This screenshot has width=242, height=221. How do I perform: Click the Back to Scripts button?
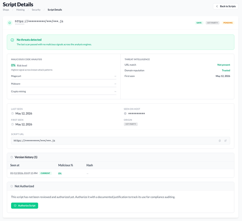(x=226, y=6)
